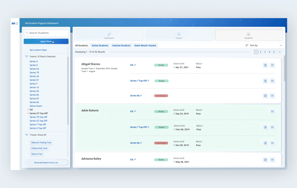Click the Apply Filters button

[x=46, y=42]
